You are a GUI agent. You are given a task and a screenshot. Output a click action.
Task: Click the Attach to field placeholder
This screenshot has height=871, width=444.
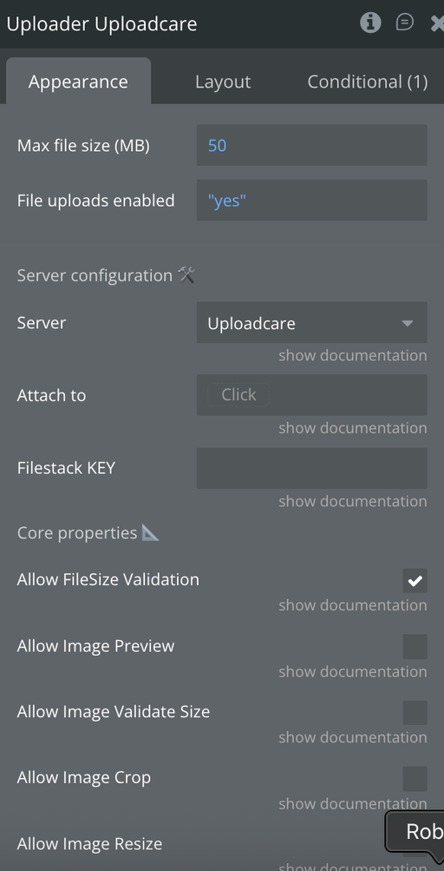[238, 394]
